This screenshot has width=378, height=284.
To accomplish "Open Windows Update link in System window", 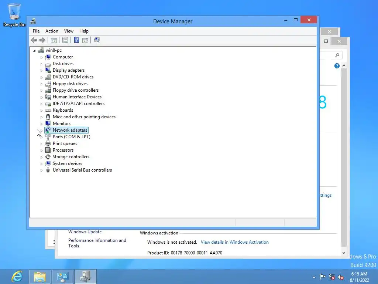I will point(85,232).
